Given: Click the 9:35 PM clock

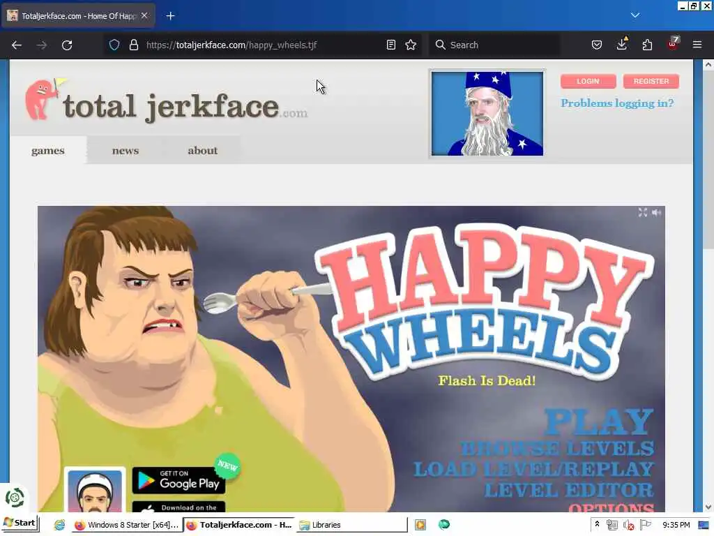Looking at the screenshot, I should pos(676,525).
